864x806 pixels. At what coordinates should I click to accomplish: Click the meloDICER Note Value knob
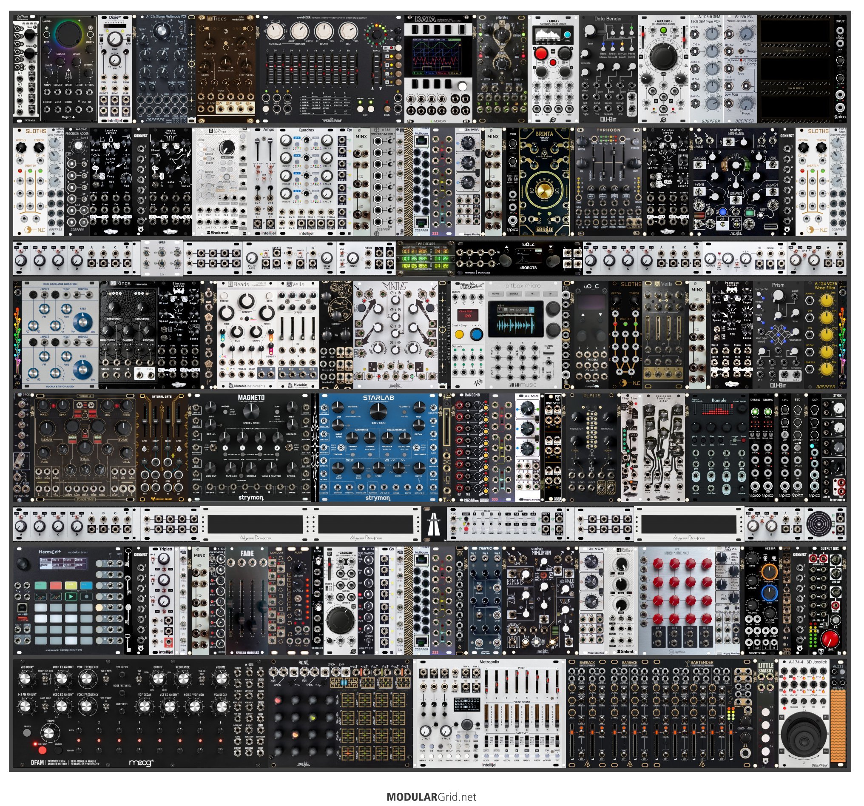[275, 31]
